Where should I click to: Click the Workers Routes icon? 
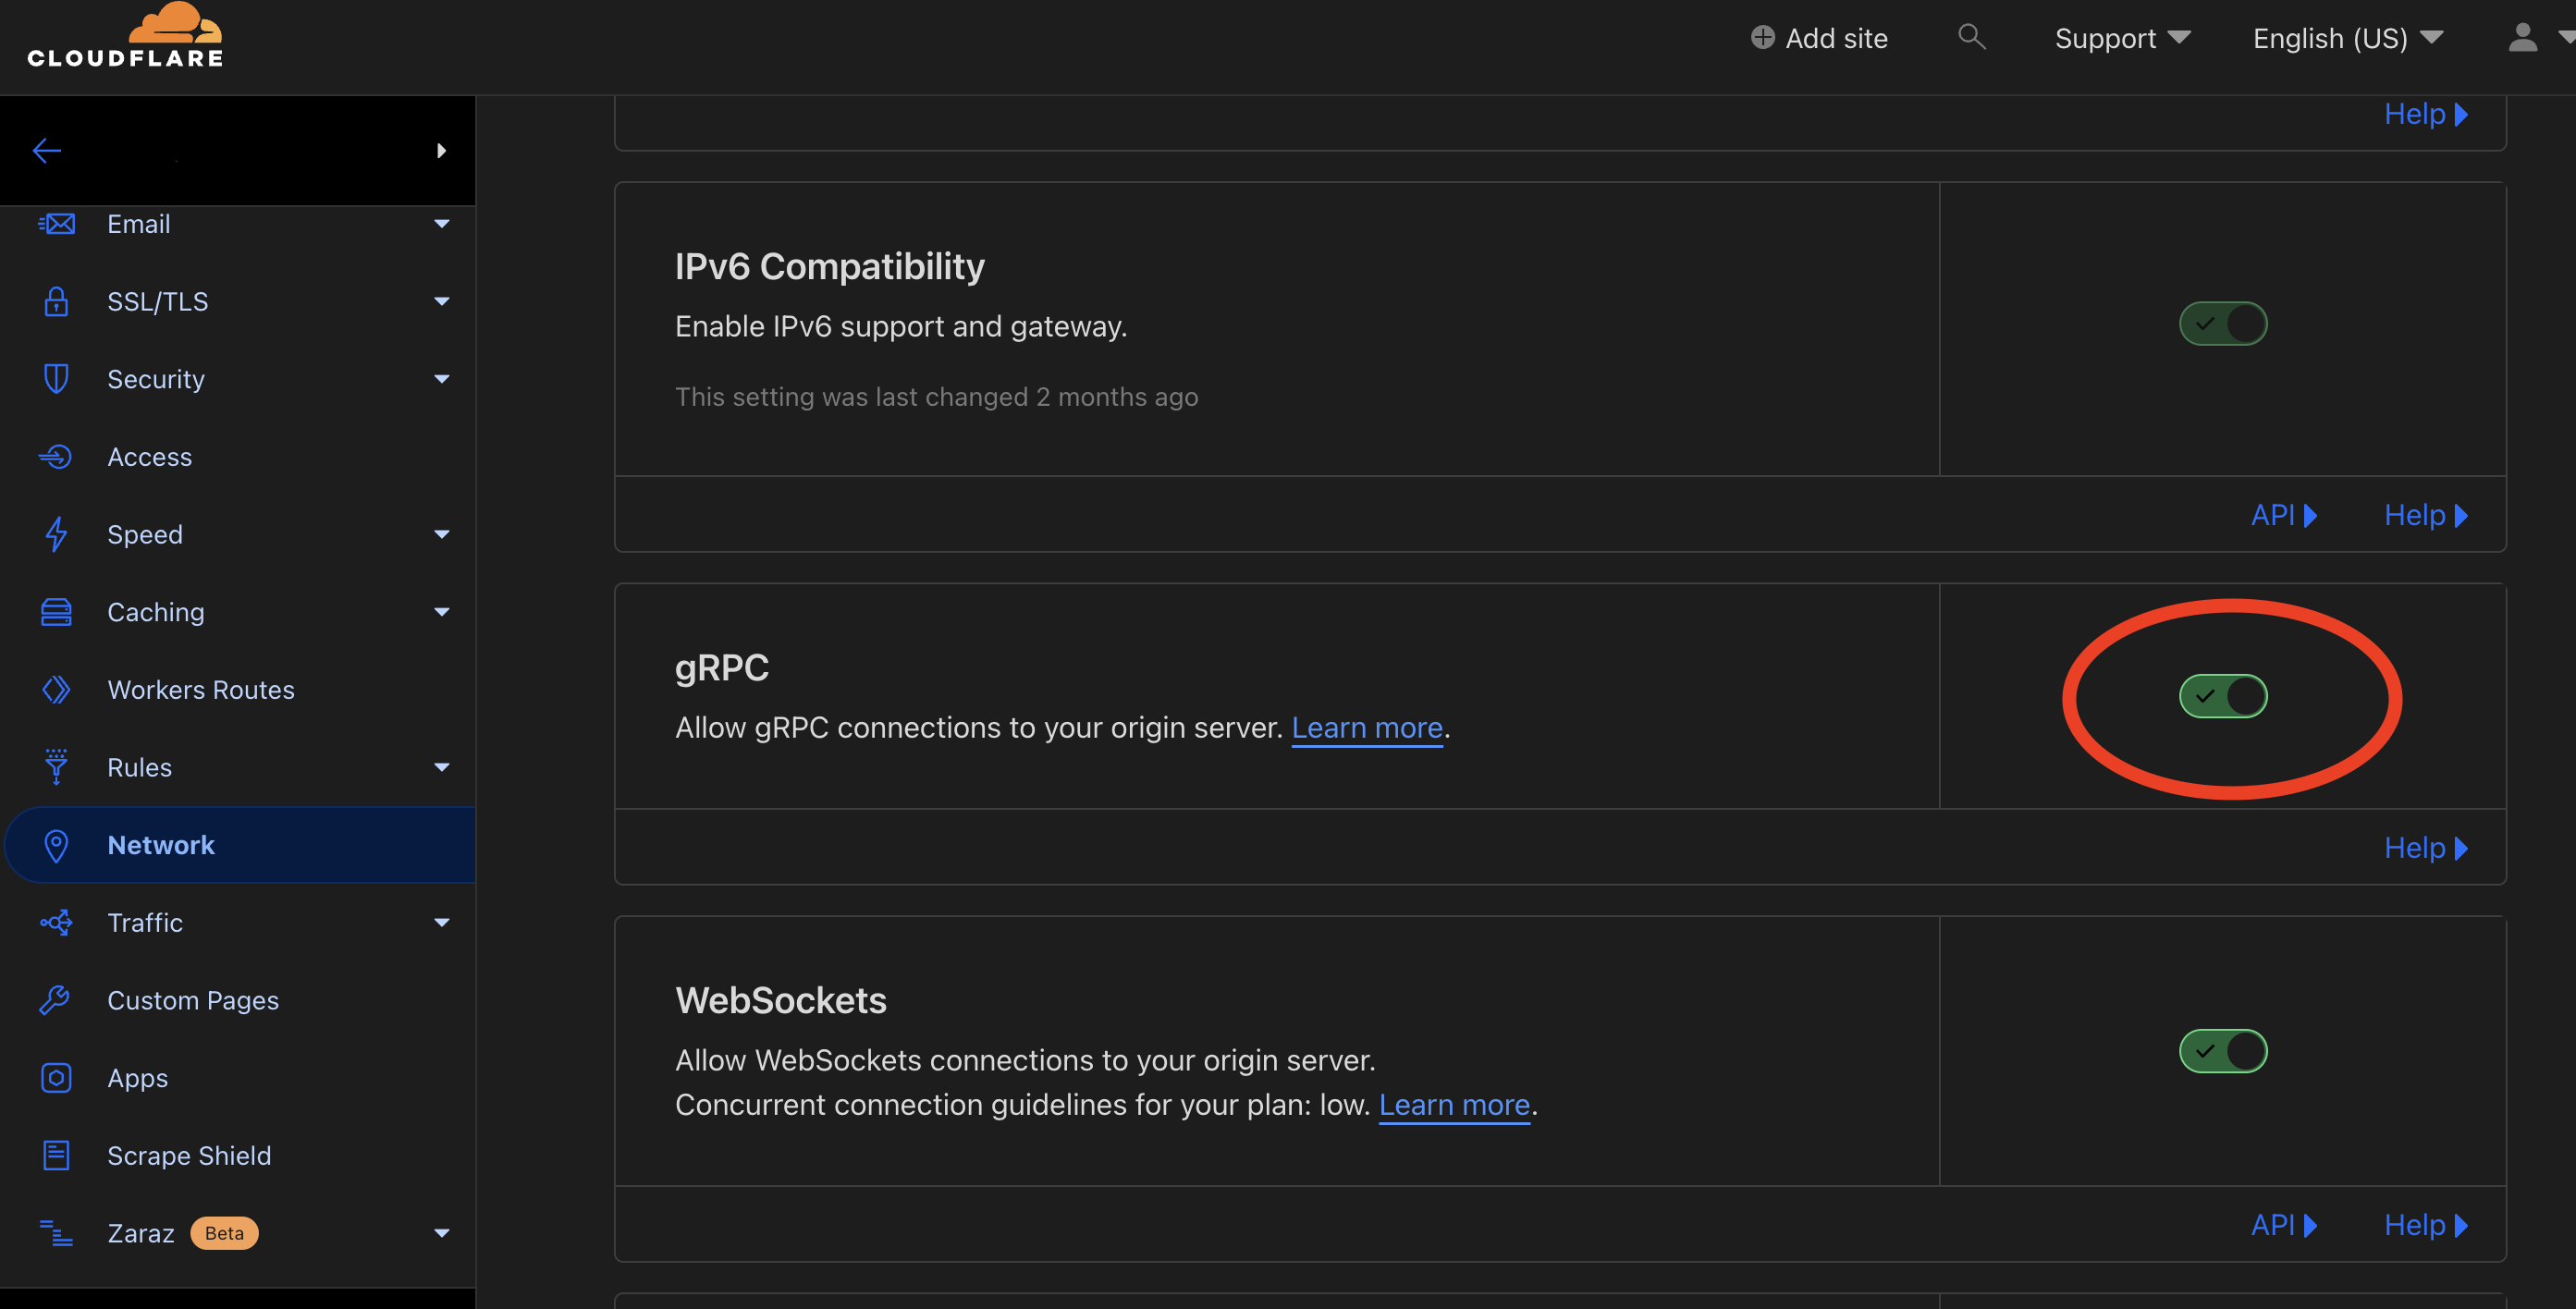[56, 689]
